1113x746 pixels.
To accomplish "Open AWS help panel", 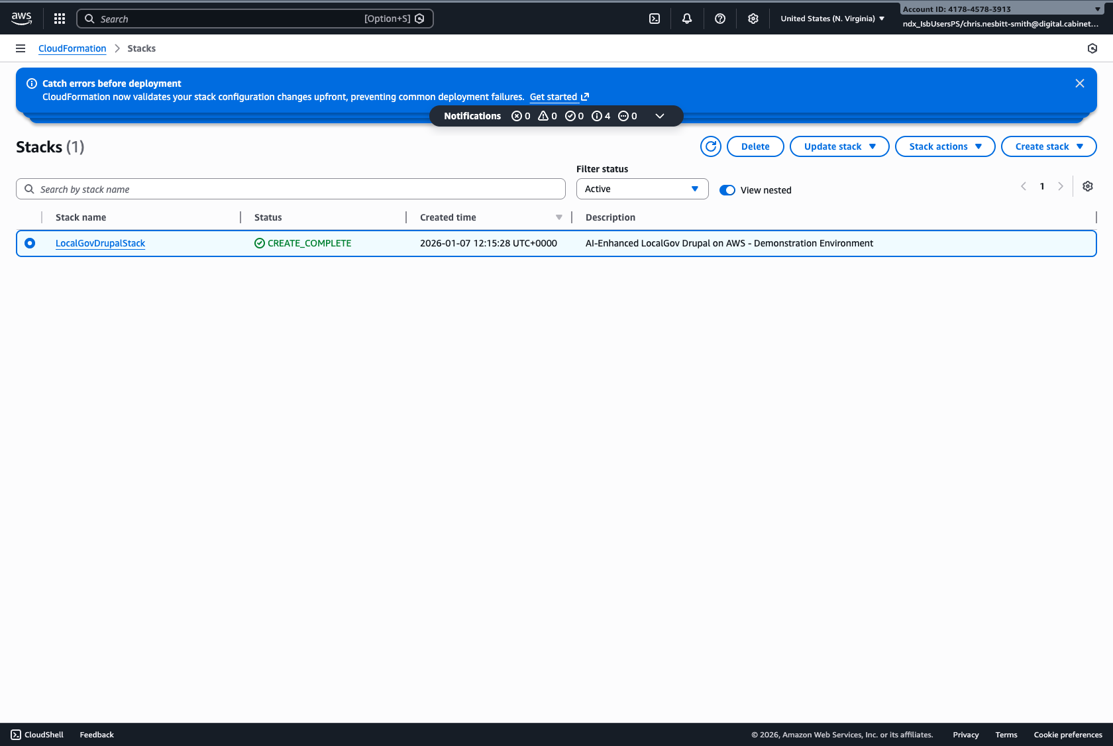I will pos(720,19).
